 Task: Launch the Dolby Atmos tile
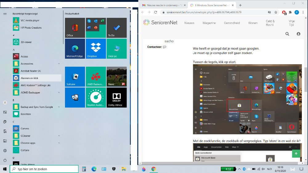[x=116, y=97]
